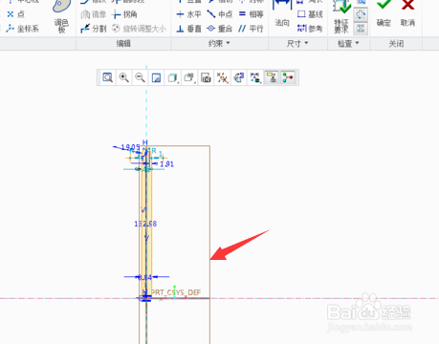Select the Corner (拐角) edit tool
This screenshot has width=439, height=344.
[x=124, y=14]
